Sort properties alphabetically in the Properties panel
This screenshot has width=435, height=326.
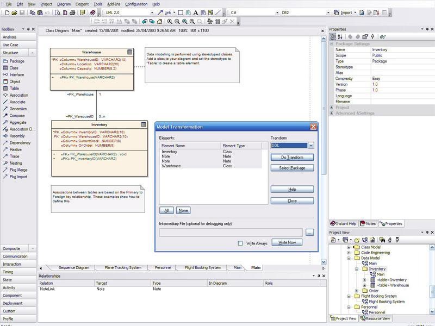340,37
